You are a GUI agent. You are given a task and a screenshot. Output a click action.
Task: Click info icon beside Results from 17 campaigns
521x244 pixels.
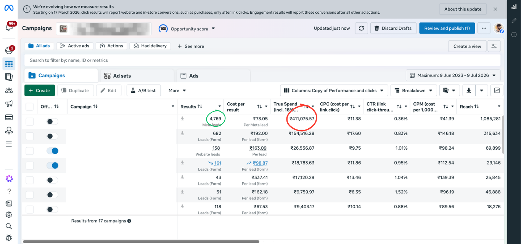[129, 221]
